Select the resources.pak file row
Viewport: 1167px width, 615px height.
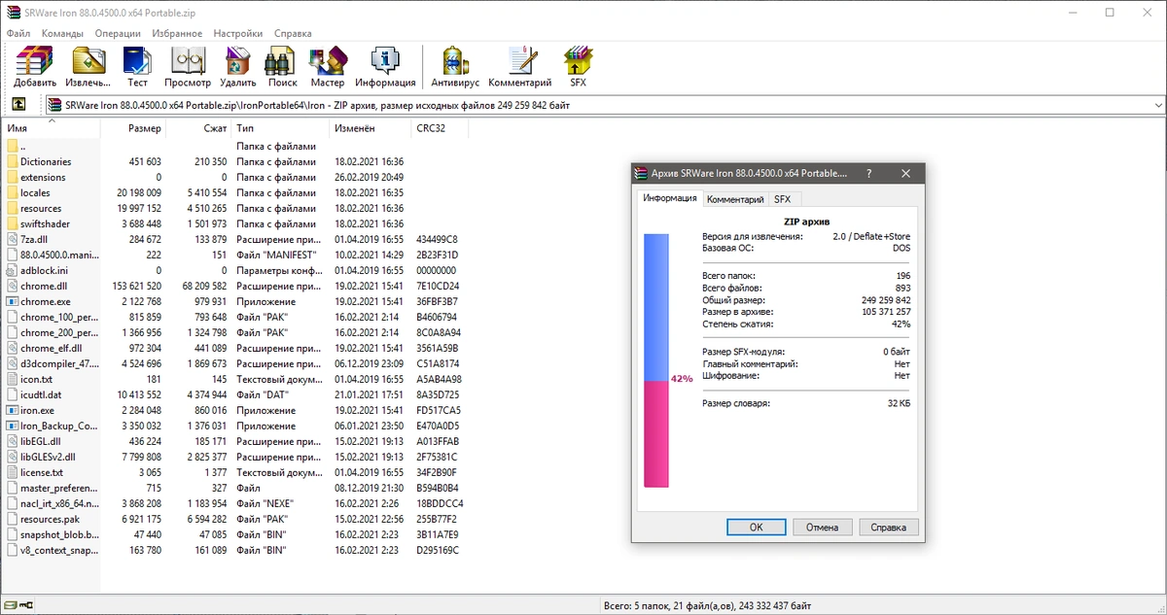click(x=235, y=519)
